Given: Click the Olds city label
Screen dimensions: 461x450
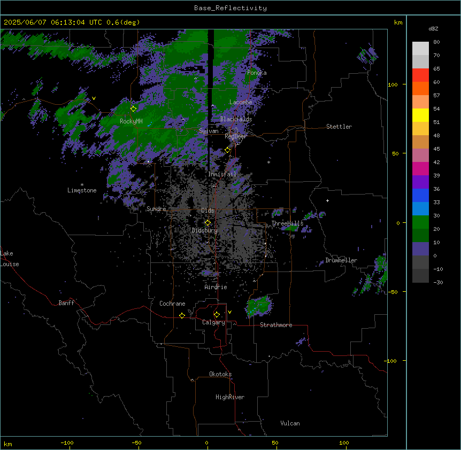Looking at the screenshot, I should [208, 211].
